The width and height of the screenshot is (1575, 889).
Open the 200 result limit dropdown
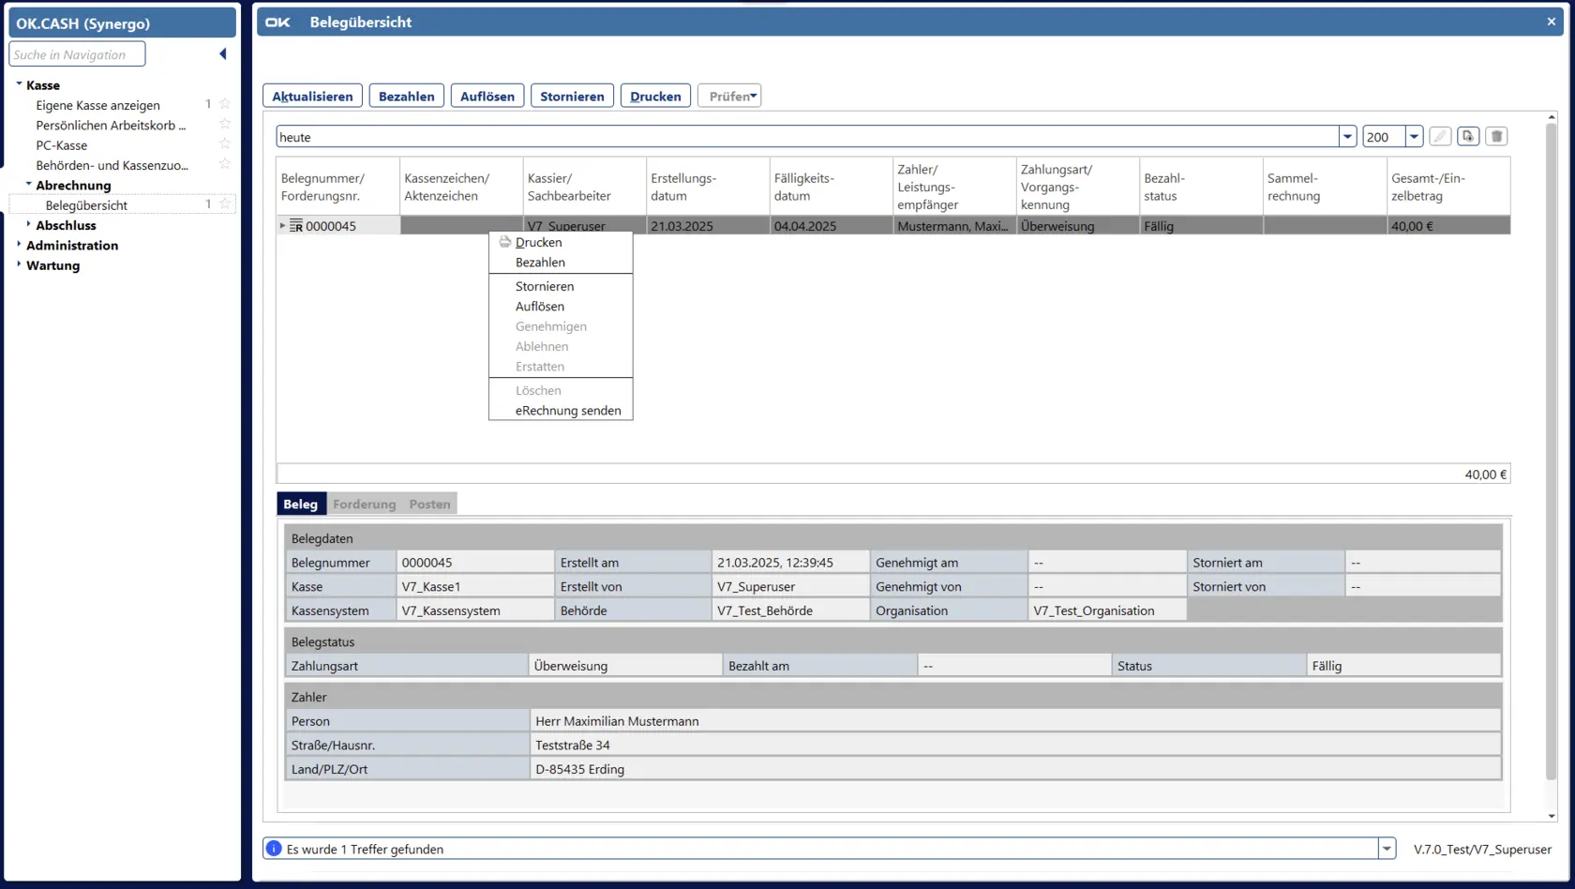[x=1414, y=137]
